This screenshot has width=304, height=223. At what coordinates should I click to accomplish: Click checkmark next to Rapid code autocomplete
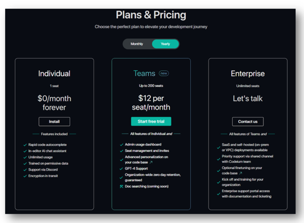(x=25, y=145)
